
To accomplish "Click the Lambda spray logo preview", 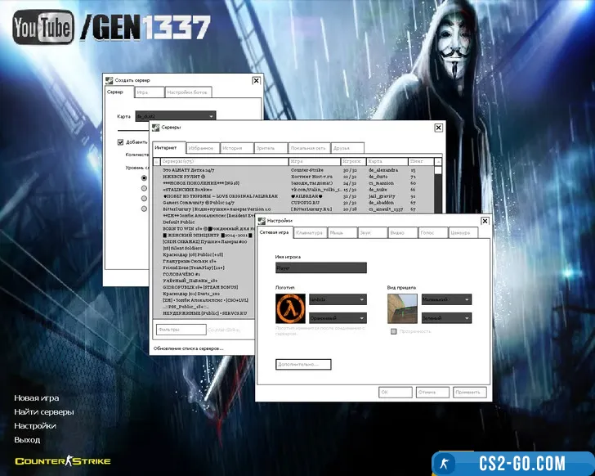I will point(292,308).
